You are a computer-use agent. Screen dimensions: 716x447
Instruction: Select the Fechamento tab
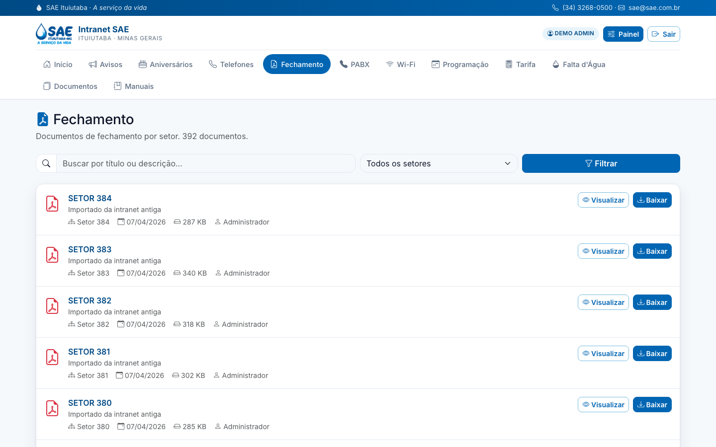(x=297, y=64)
